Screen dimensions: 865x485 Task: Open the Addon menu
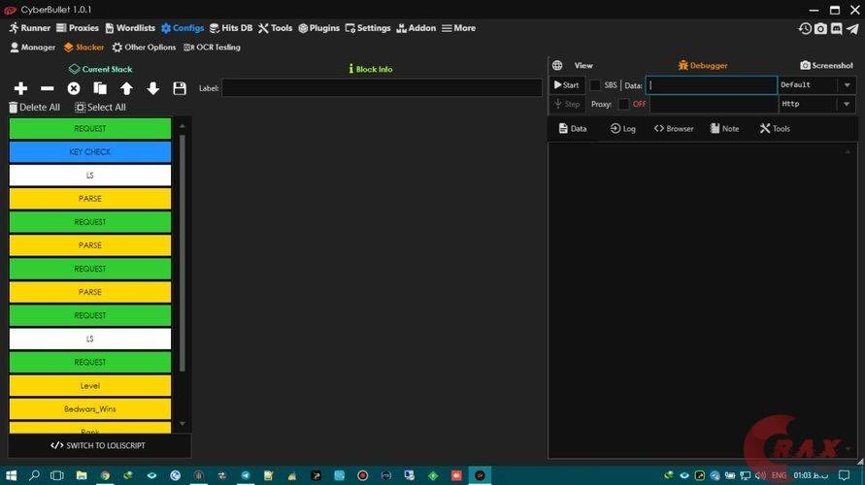[416, 28]
